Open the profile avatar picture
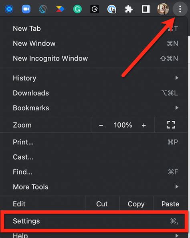The image size is (190, 238). [163, 9]
